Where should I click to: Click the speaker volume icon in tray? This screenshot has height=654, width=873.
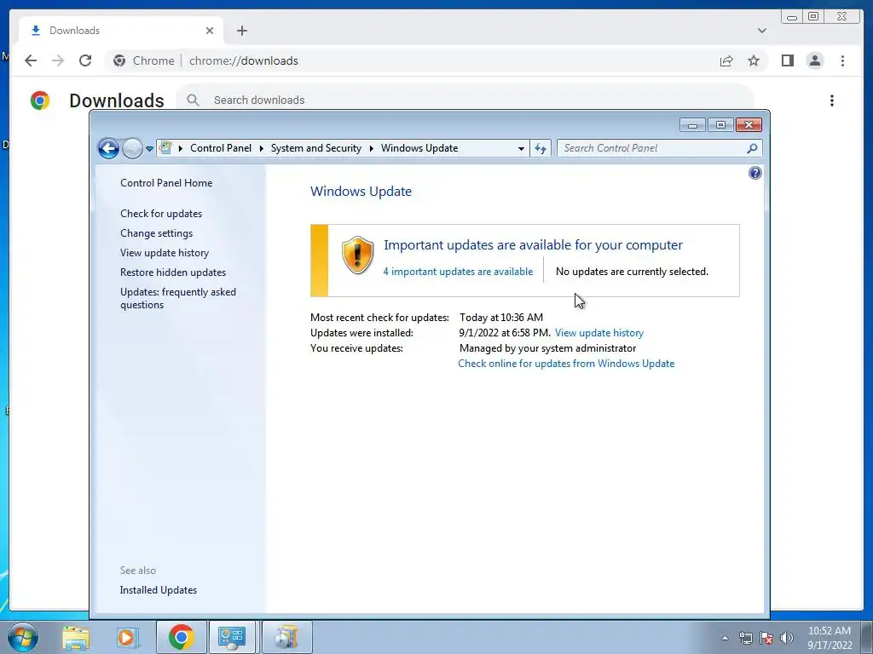[787, 638]
